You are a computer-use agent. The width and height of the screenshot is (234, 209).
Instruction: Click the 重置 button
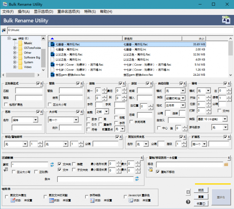click(200, 196)
